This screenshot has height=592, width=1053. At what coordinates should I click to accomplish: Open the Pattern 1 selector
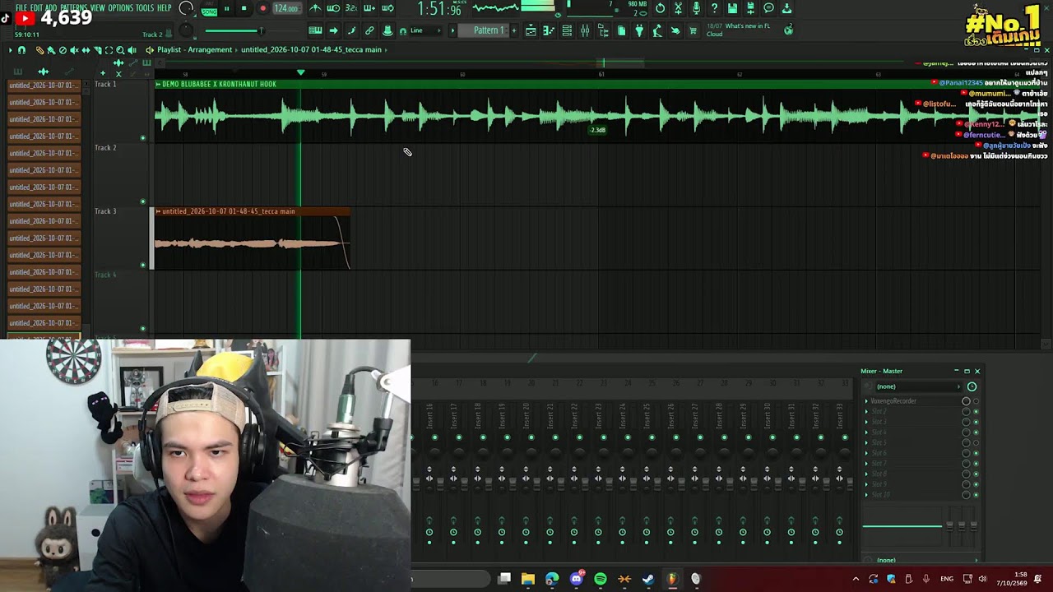point(488,30)
